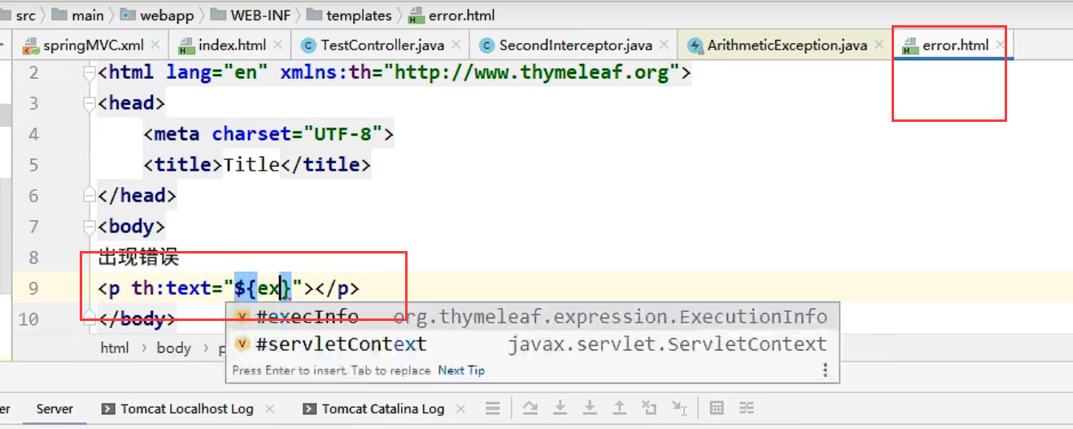Click the Step Into download-arrow icon

(x=560, y=408)
